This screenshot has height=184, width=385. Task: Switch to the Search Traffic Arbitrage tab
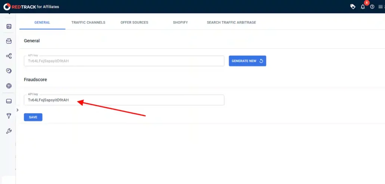click(x=231, y=22)
